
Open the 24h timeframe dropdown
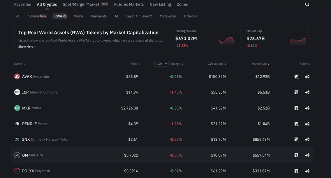click(161, 64)
